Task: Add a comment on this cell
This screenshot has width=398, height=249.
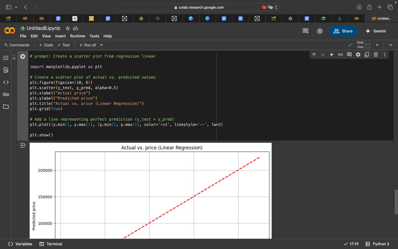Action: click(349, 54)
